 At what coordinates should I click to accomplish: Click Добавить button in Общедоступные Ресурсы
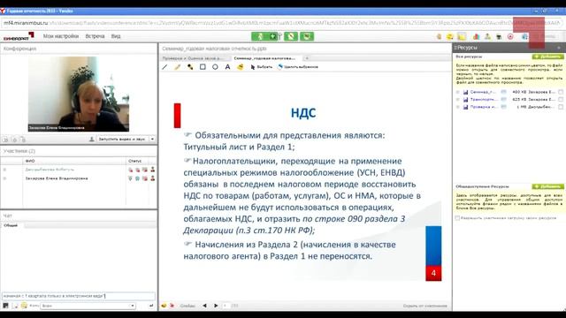point(547,186)
